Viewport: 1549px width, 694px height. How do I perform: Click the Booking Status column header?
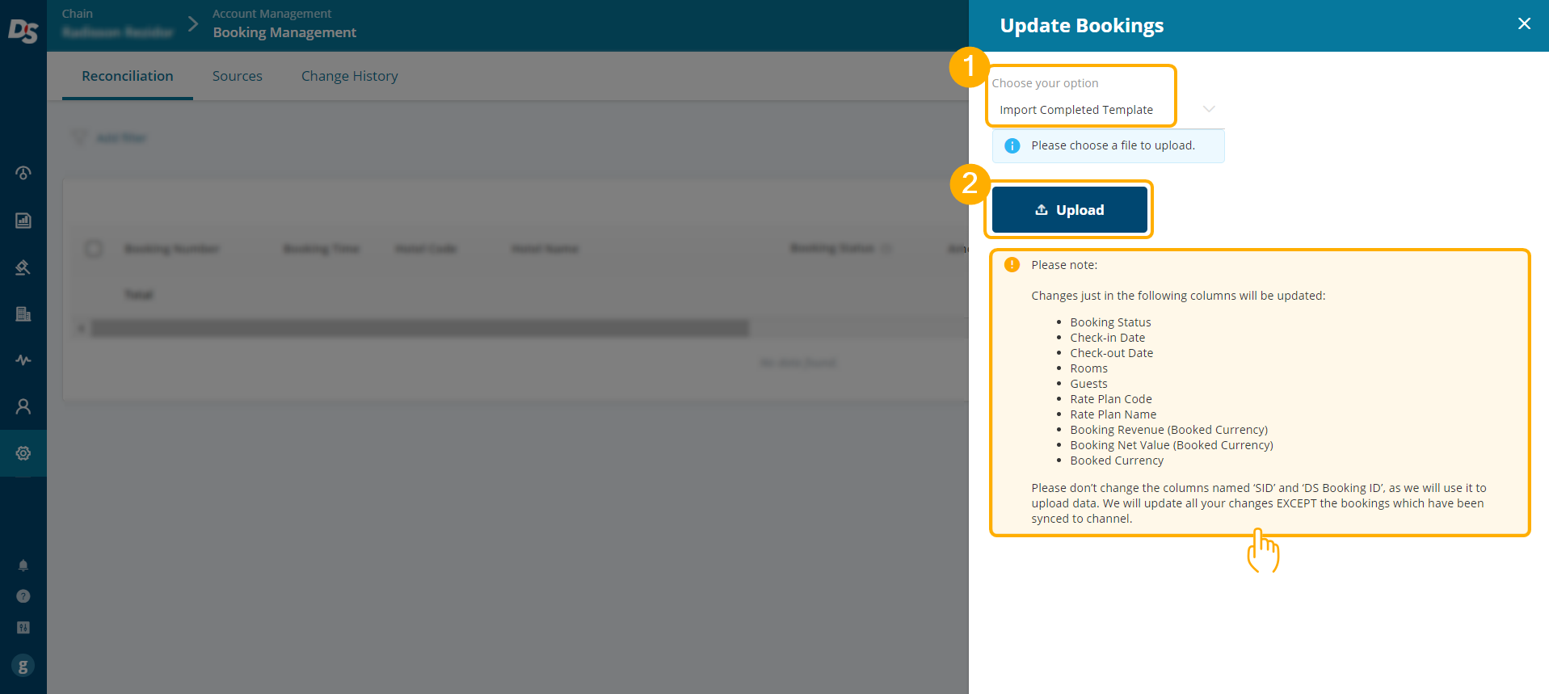click(832, 249)
